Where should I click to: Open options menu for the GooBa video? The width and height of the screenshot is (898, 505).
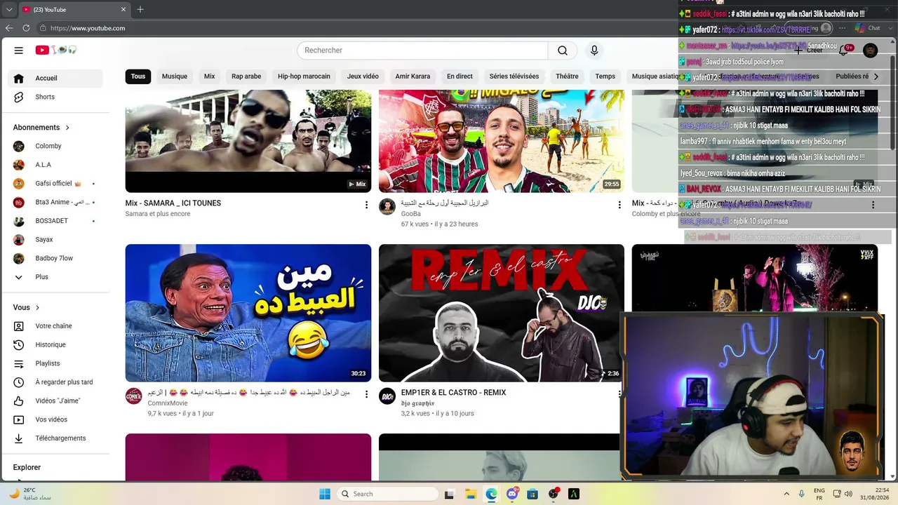click(619, 205)
